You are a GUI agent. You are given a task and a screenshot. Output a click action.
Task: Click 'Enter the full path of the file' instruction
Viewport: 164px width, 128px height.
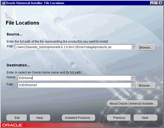pyautogui.click(x=58, y=42)
